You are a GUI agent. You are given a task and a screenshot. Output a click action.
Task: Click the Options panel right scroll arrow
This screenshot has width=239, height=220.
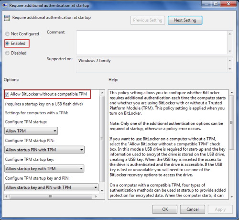pyautogui.click(x=96, y=197)
